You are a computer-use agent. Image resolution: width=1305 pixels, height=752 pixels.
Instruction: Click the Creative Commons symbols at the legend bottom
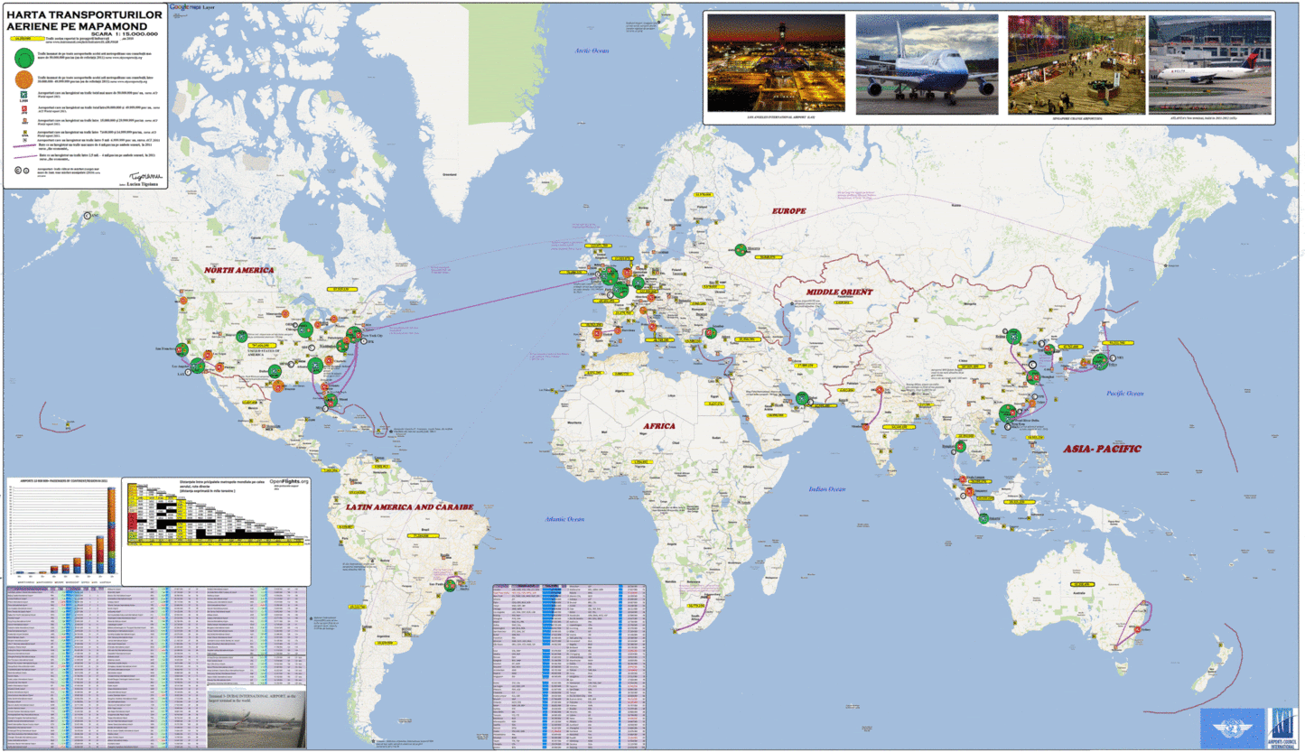pos(22,171)
